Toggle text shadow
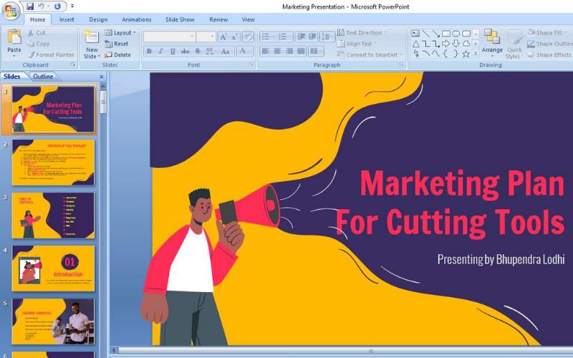 click(x=198, y=52)
